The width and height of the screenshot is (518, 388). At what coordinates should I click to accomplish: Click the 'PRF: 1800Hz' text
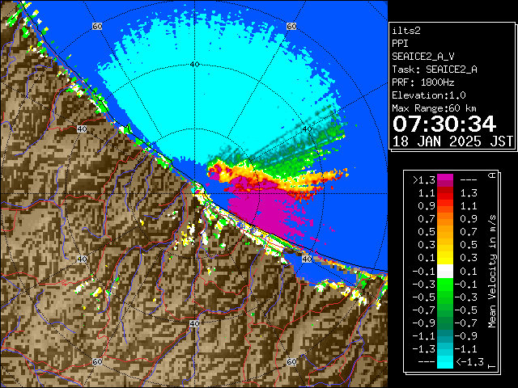[x=422, y=82]
